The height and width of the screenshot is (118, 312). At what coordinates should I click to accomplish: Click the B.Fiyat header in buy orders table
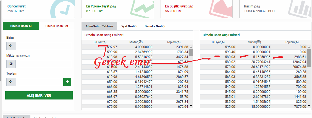tap(218, 42)
